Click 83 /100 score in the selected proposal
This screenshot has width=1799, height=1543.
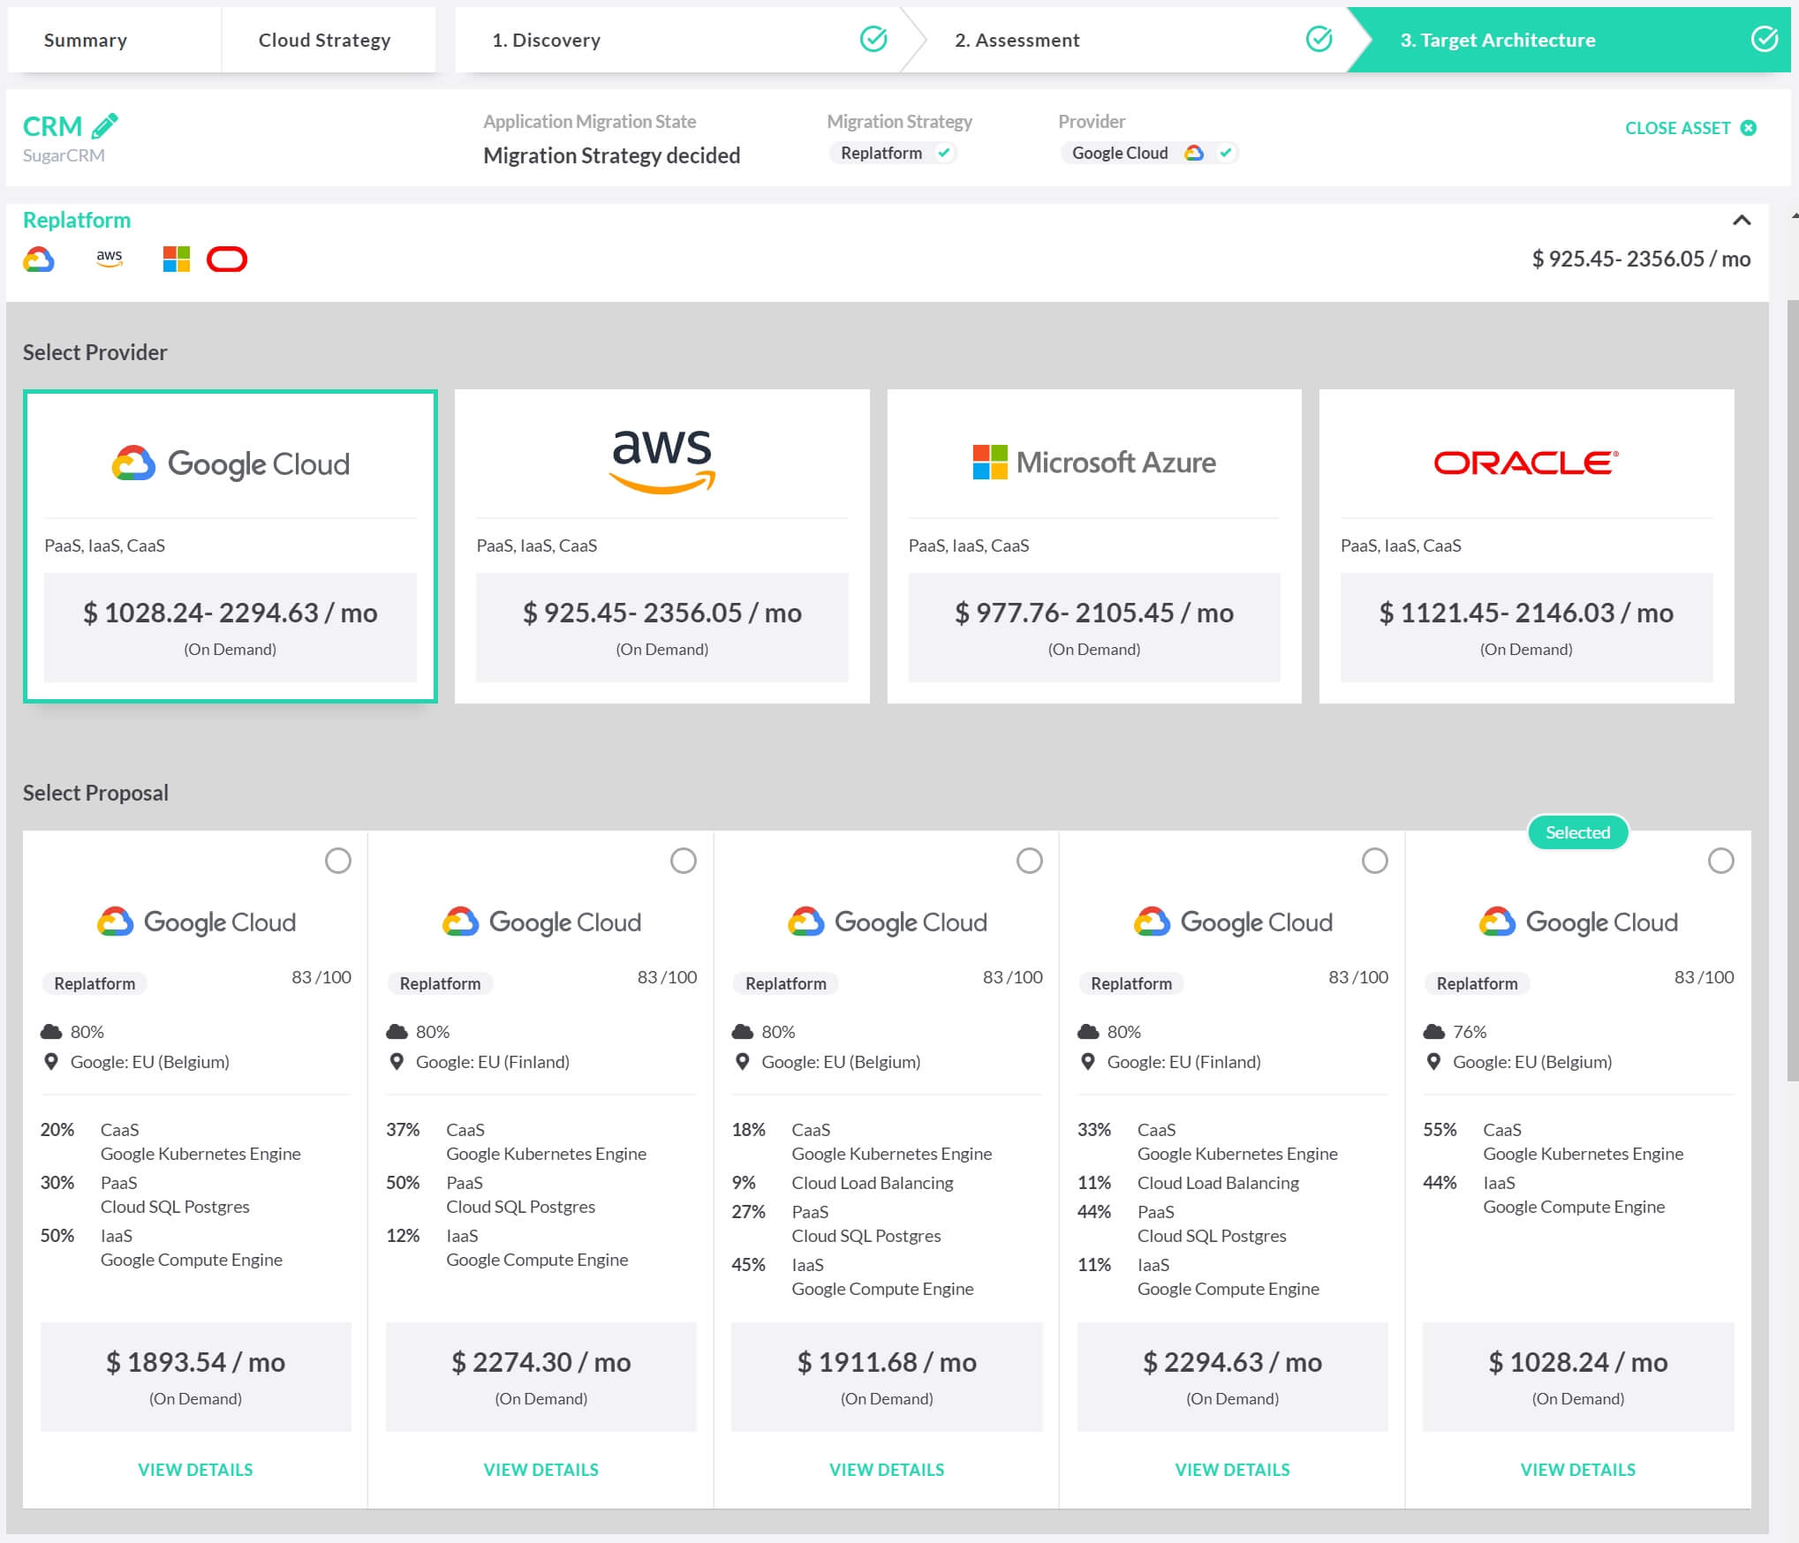(x=1704, y=977)
